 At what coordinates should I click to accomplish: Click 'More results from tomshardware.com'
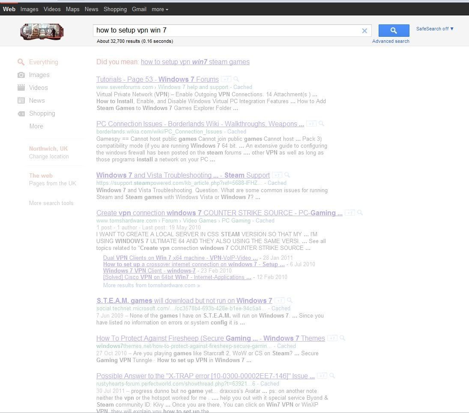[151, 285]
